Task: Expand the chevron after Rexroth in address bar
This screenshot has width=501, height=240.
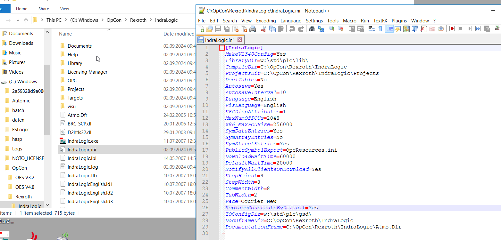Action: click(151, 20)
